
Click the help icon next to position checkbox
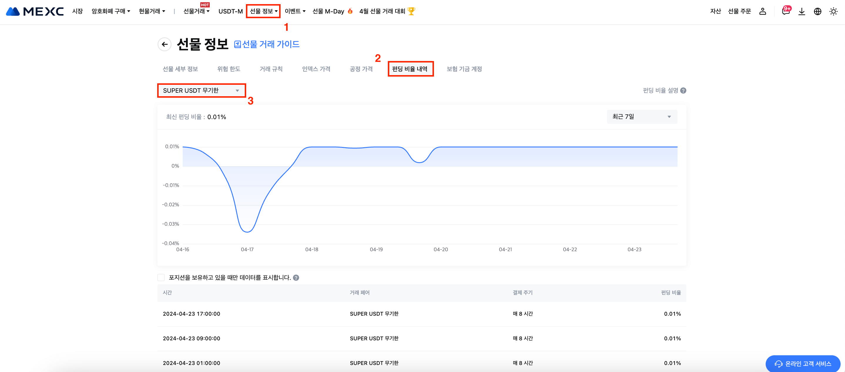[x=296, y=278]
